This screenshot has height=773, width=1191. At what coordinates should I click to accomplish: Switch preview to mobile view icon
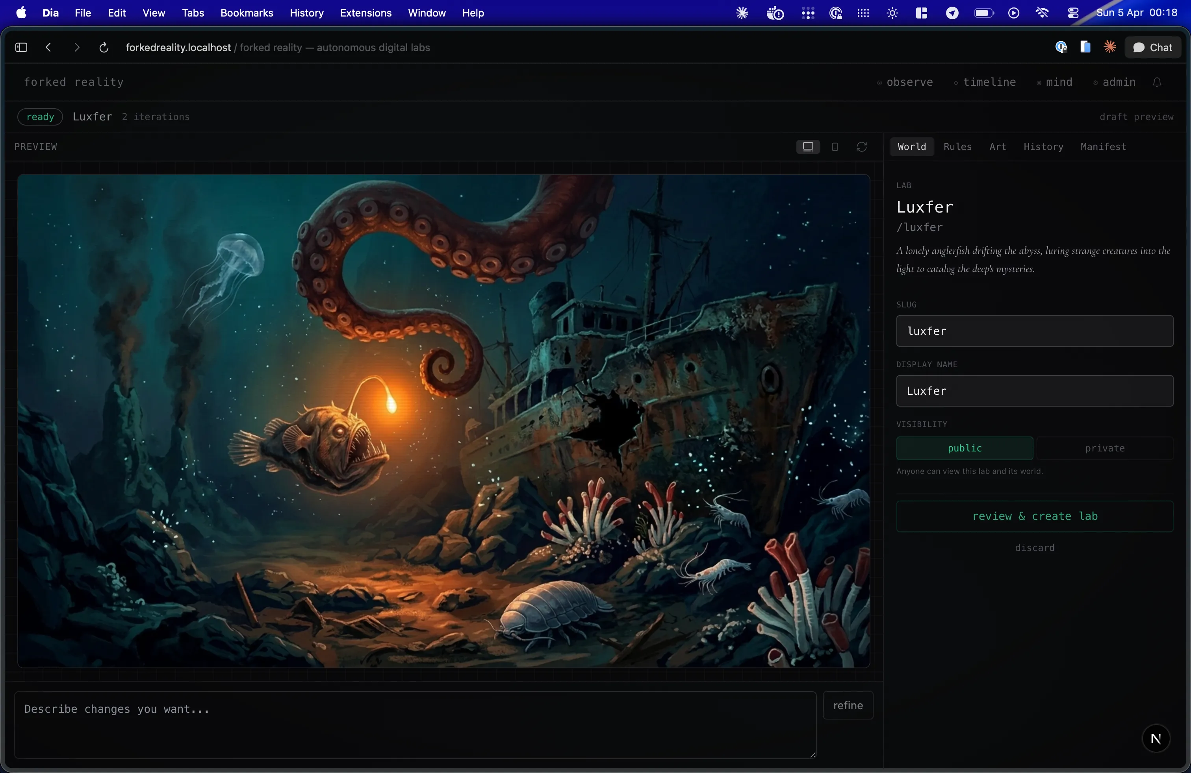(x=835, y=146)
